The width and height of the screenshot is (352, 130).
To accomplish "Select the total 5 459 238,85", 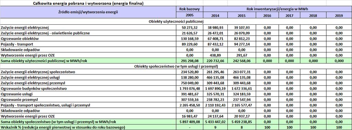I will (x=242, y=122).
